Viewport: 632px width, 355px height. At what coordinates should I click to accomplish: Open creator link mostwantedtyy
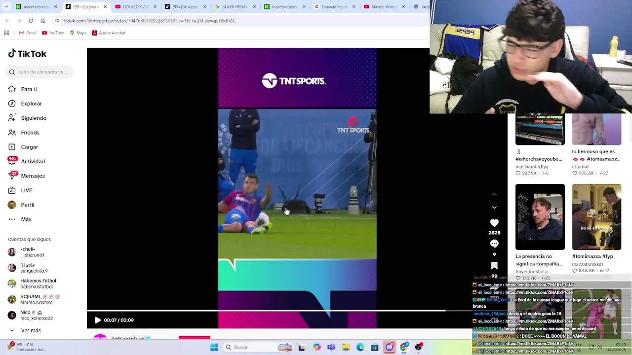click(x=532, y=167)
